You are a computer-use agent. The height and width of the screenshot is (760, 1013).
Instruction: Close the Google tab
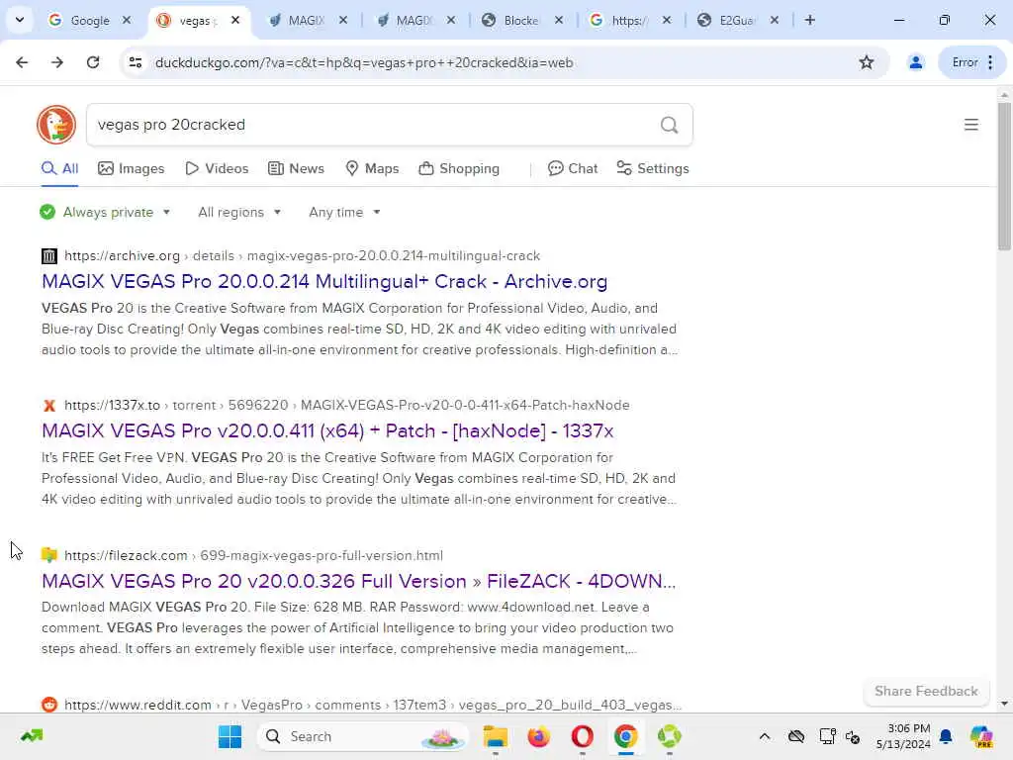pos(128,20)
